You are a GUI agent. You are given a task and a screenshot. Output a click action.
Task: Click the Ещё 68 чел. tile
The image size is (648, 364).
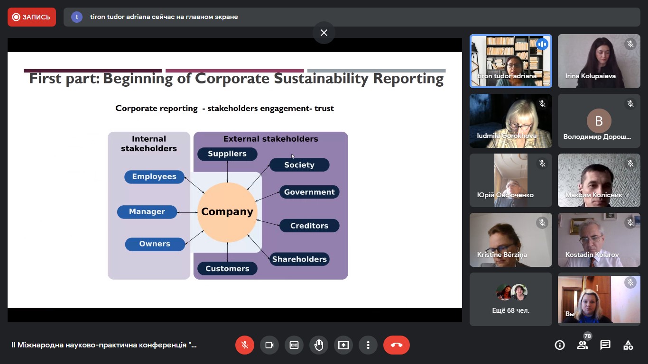pos(511,299)
